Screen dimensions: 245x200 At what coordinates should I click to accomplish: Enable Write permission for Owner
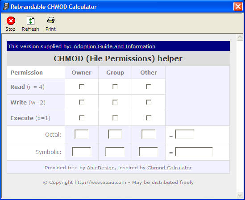[82, 102]
